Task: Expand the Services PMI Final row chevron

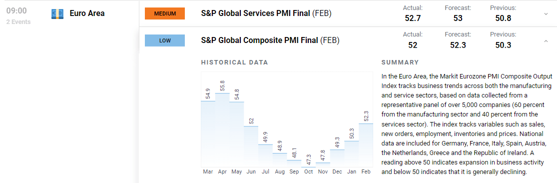Action: click(546, 14)
